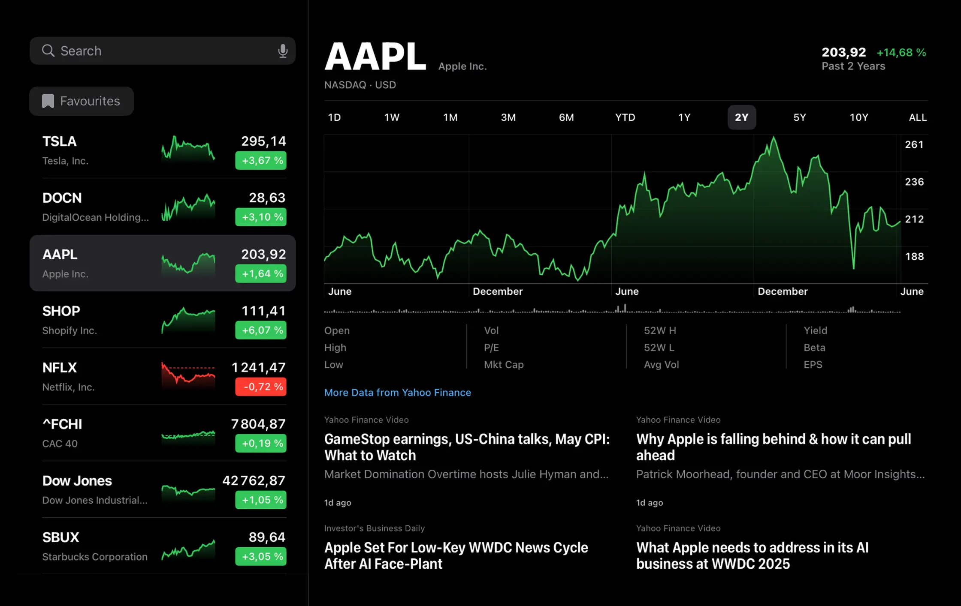Viewport: 961px width, 606px height.
Task: Open the Favourites watchlist dropdown
Action: coord(82,101)
